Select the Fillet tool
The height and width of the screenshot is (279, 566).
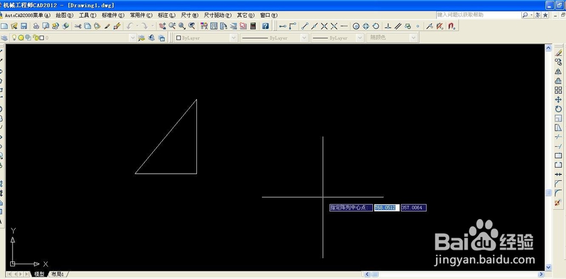click(x=559, y=194)
